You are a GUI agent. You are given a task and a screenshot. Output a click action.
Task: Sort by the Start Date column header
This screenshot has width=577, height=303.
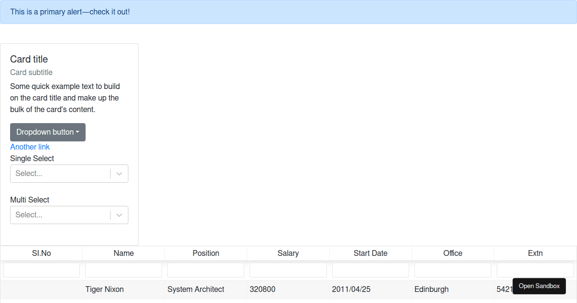click(370, 253)
